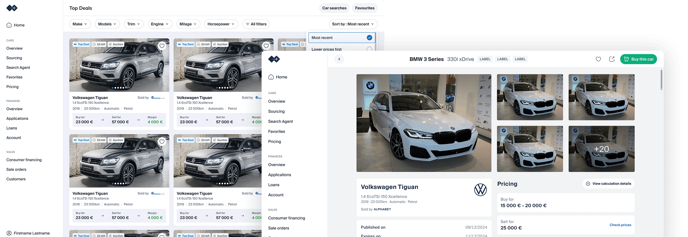Open Loans in the Top Deals sidebar

[x=12, y=128]
